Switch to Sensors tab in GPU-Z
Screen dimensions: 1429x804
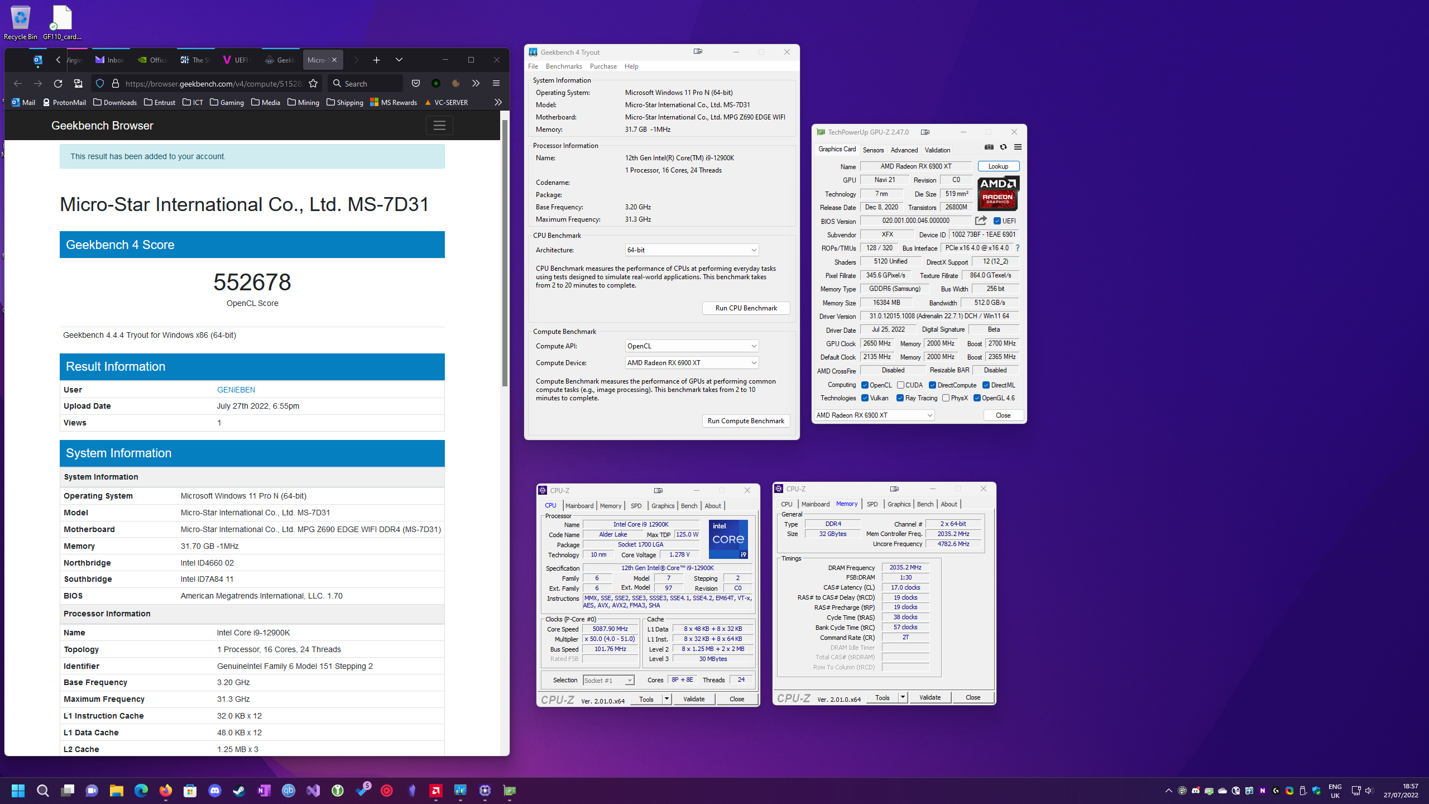coord(873,150)
